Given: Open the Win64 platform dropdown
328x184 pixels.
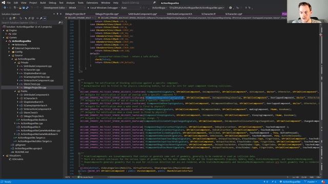Looking at the screenshot, I should pos(77,8).
